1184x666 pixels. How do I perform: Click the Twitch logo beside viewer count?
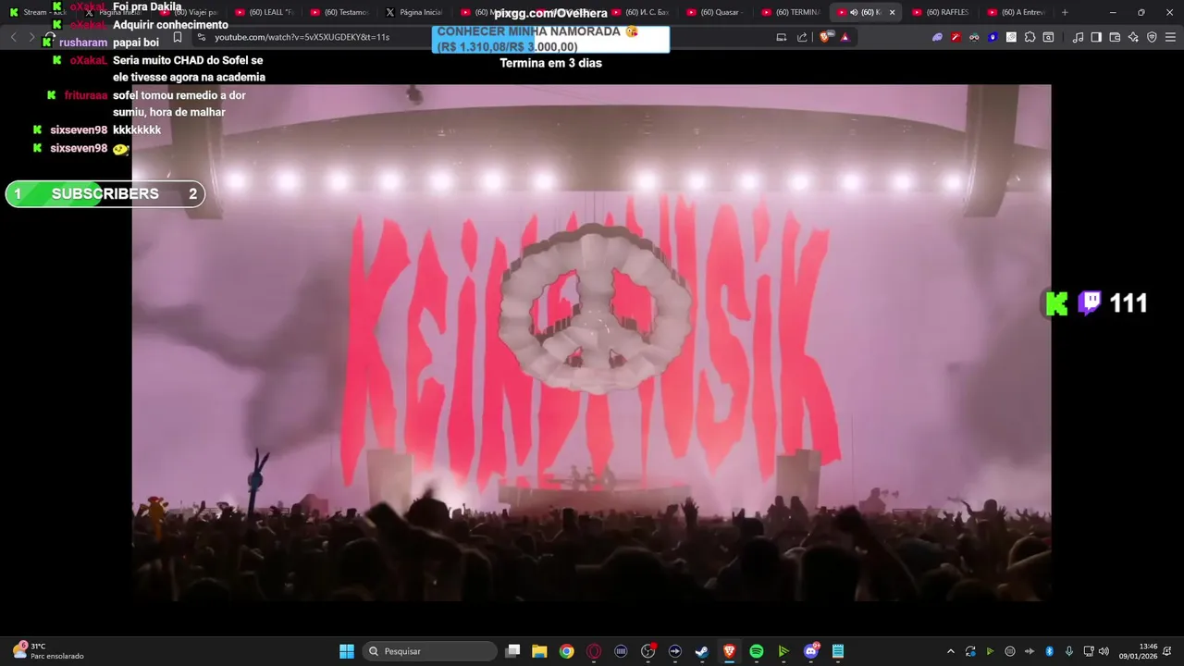[1090, 303]
